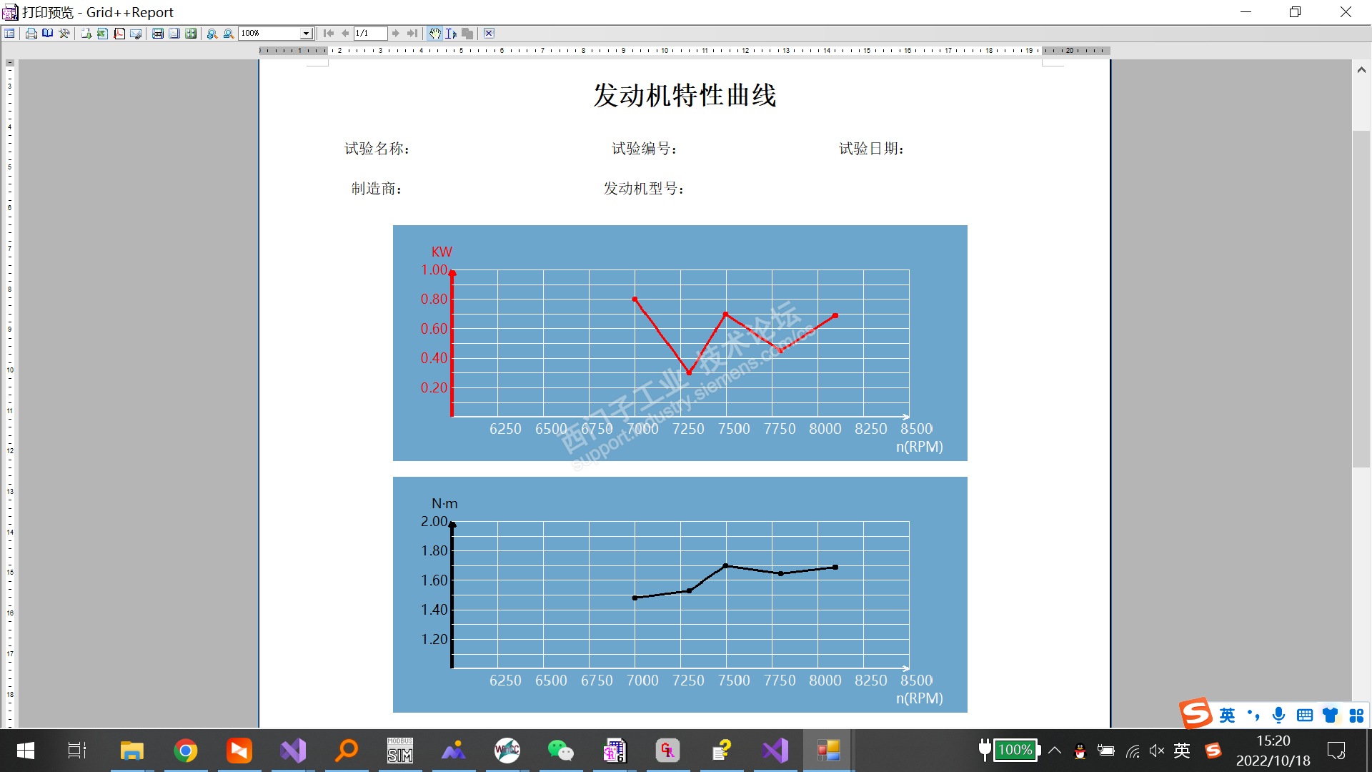Send report by email icon
Screen dimensions: 1372x772
click(x=136, y=34)
